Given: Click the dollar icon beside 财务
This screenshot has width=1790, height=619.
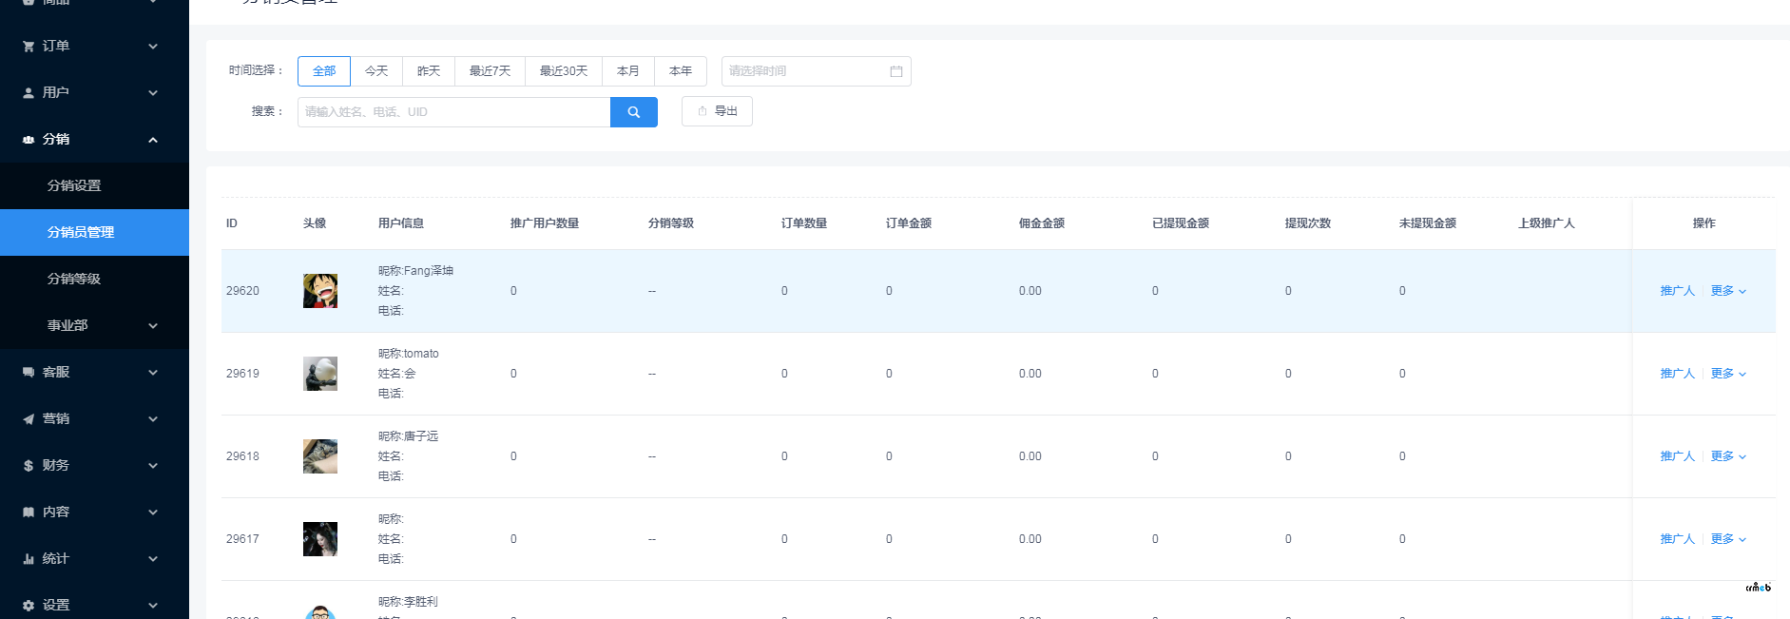Looking at the screenshot, I should pos(29,466).
